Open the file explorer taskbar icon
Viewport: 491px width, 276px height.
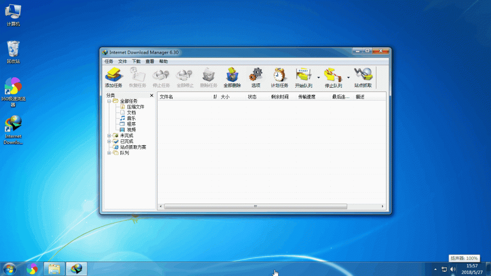(x=54, y=269)
